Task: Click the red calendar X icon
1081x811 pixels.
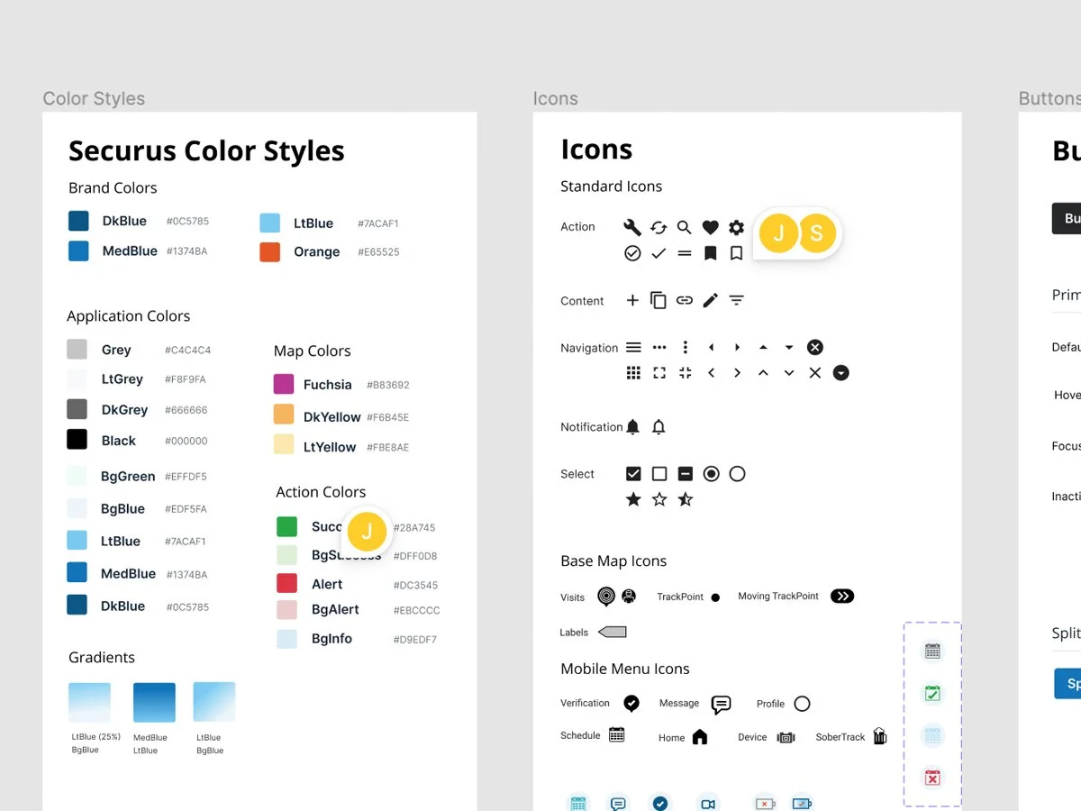Action: click(932, 777)
